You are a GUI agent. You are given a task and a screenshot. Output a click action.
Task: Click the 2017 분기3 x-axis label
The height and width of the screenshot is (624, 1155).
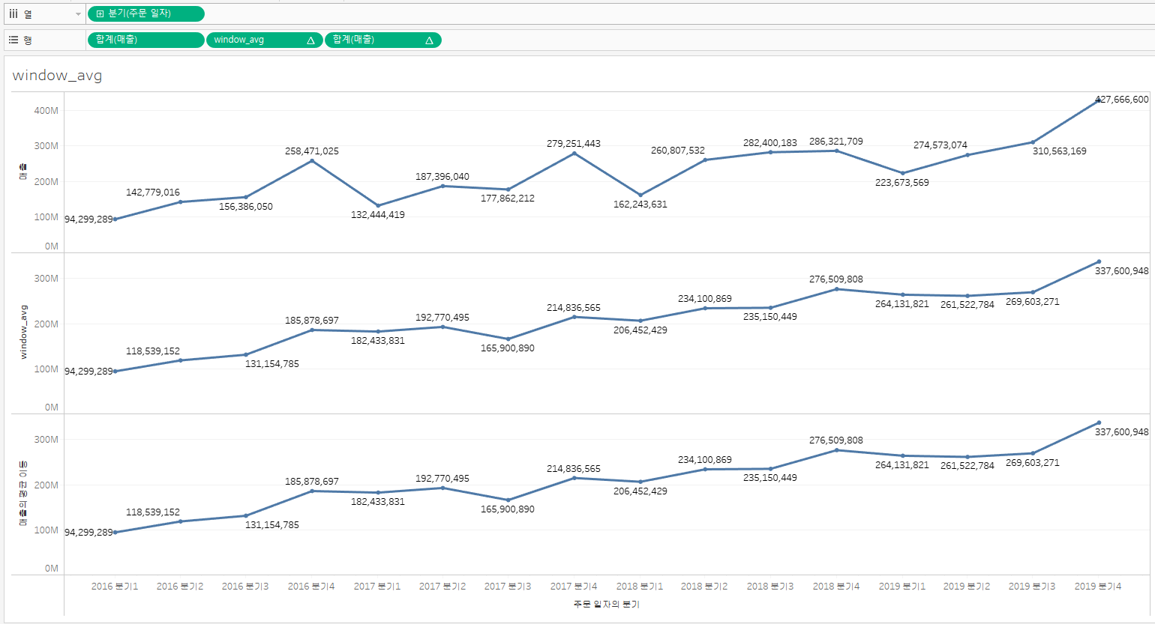point(508,586)
